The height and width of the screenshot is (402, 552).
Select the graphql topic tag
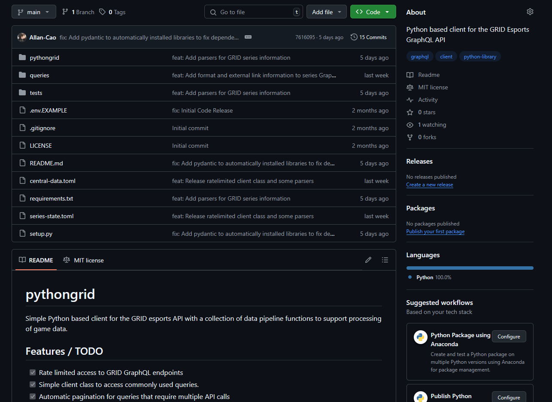tap(420, 56)
